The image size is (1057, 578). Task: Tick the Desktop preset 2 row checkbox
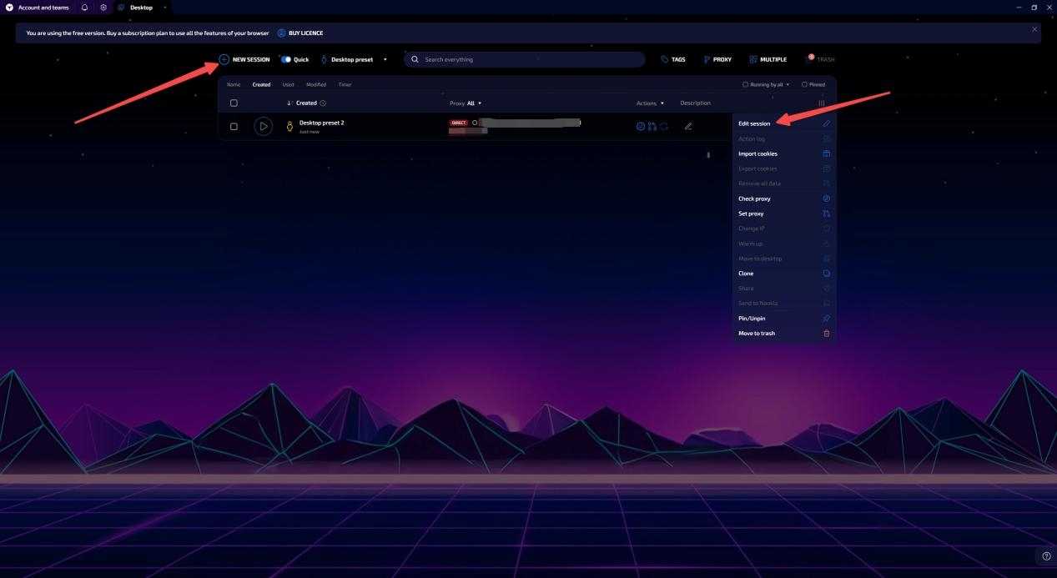point(234,127)
